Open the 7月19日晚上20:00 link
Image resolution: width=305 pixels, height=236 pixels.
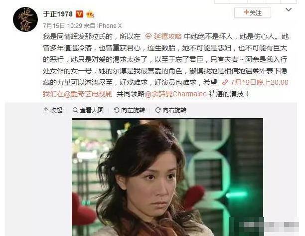(259, 82)
